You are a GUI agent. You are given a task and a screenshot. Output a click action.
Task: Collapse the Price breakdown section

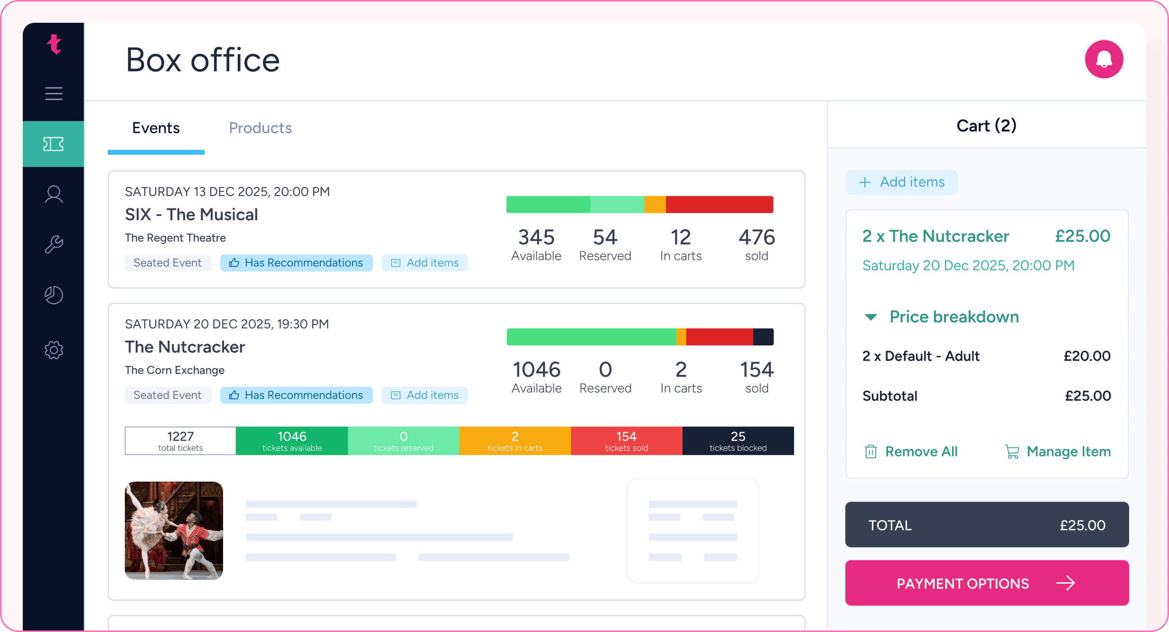pos(871,317)
